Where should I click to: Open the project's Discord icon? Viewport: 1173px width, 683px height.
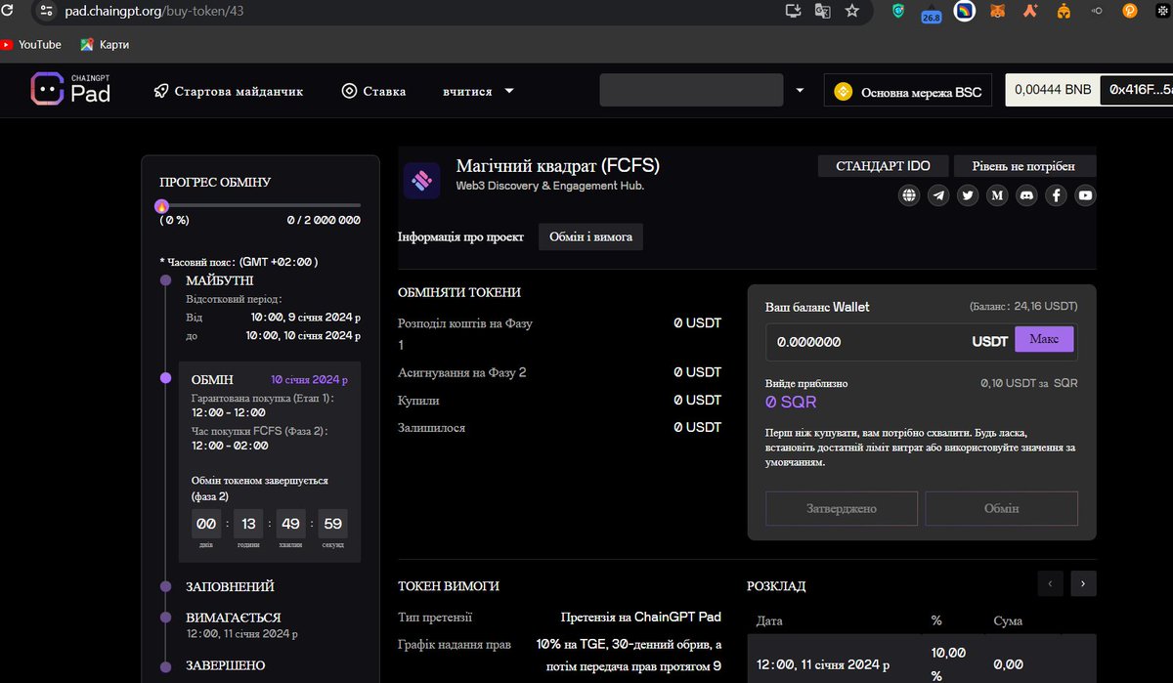(x=1026, y=195)
